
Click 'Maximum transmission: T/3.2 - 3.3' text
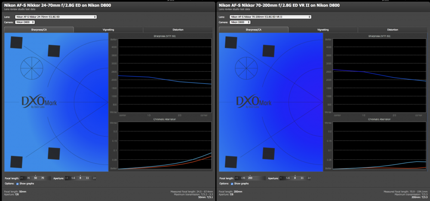[x=194, y=194]
